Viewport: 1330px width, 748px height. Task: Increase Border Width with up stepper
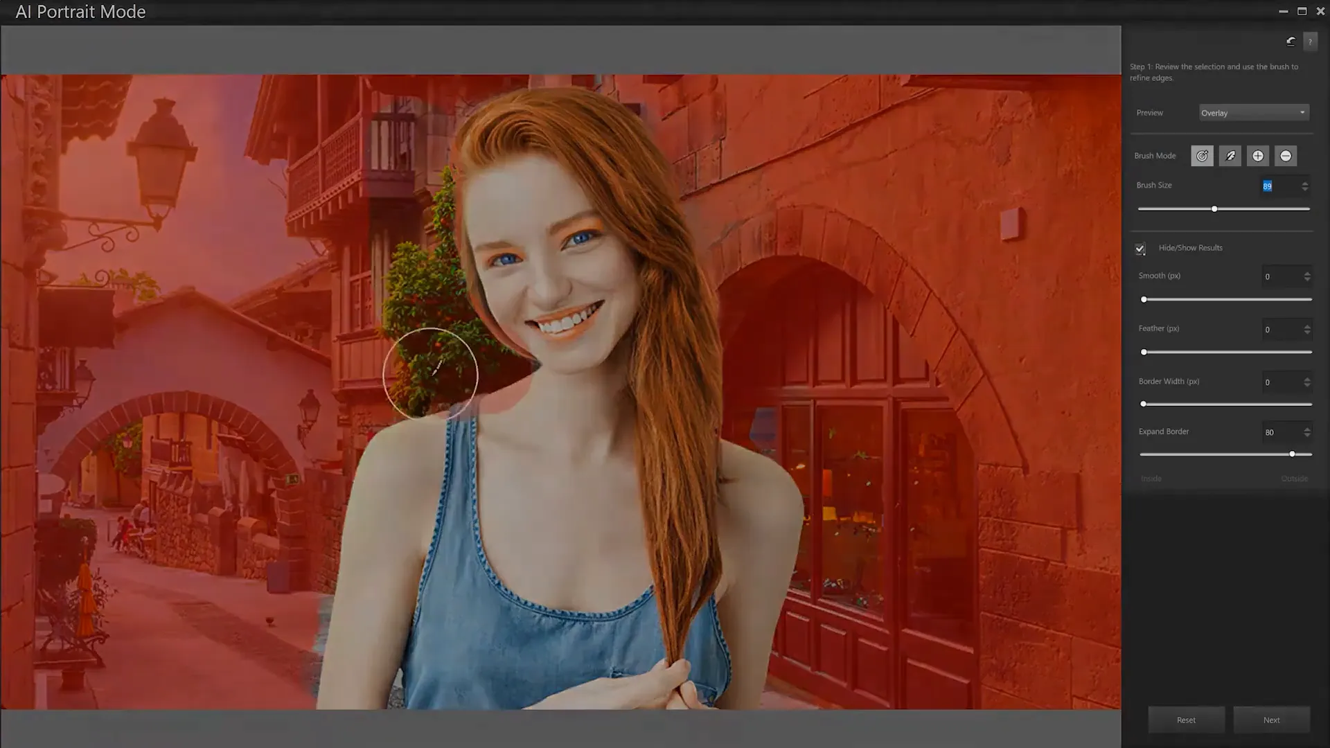1307,380
